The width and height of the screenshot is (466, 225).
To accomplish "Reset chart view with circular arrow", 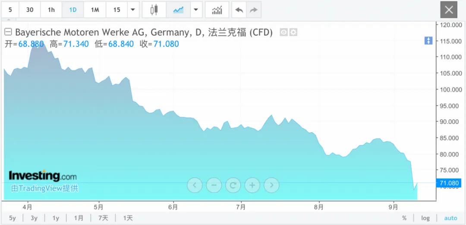I will pos(233,185).
